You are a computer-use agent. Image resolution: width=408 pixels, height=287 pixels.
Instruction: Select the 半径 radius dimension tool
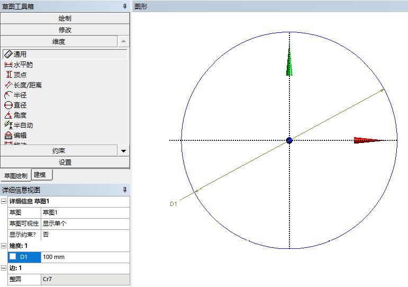click(x=20, y=95)
